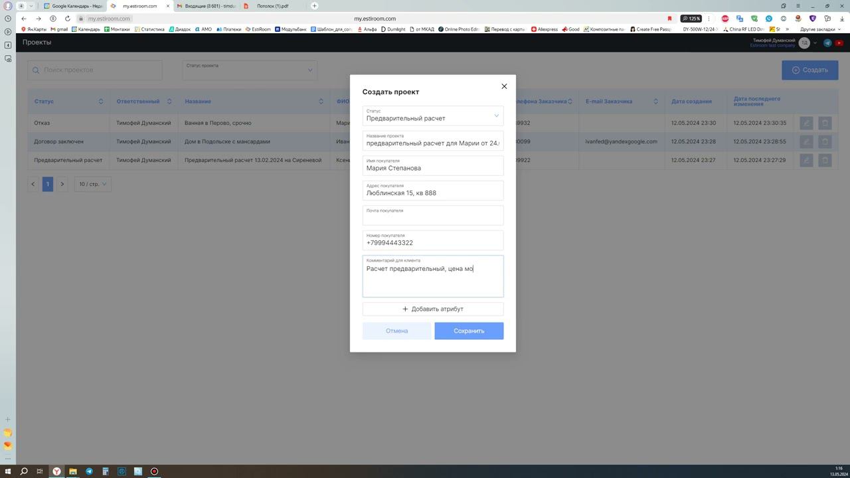Click the Номер покупателя phone field

433,240
